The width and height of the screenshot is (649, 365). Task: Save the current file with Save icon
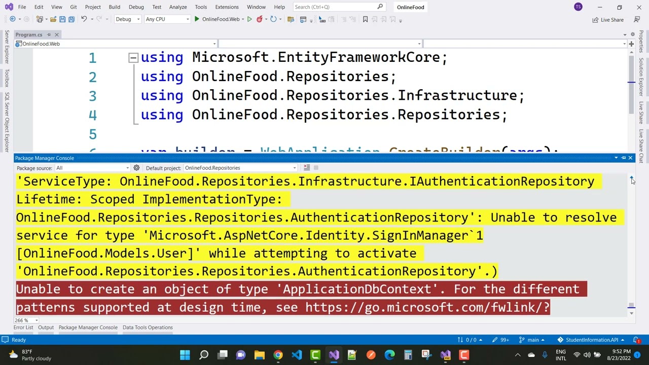tap(62, 19)
